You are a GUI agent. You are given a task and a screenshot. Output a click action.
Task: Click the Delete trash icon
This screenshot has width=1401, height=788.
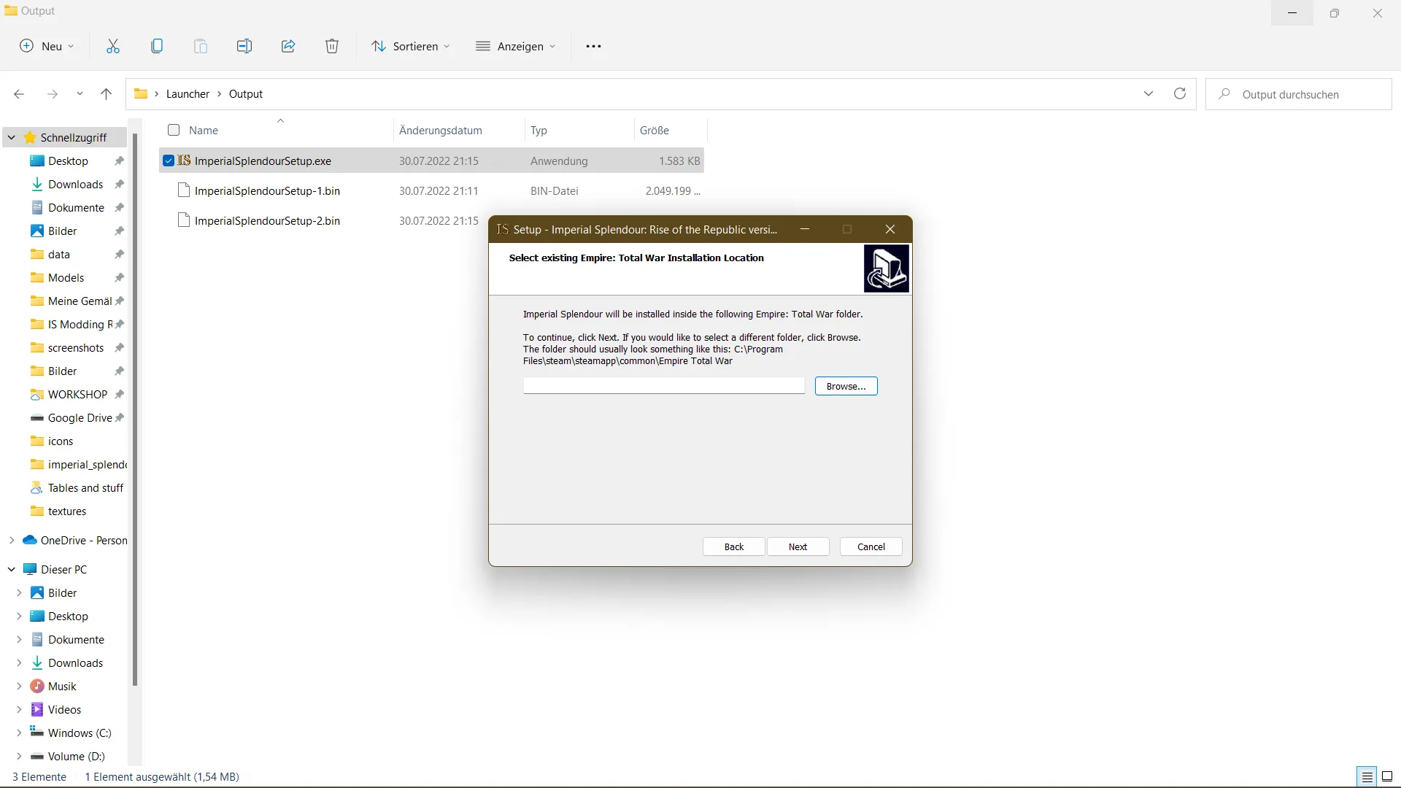(332, 47)
